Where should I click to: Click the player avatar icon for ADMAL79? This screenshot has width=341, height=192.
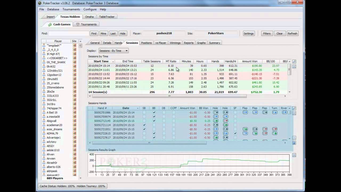[44, 133]
